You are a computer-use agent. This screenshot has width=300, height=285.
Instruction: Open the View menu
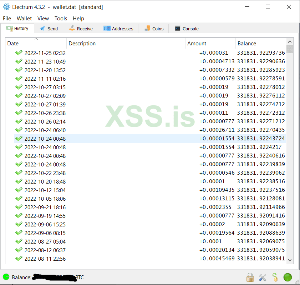pyautogui.click(x=43, y=19)
